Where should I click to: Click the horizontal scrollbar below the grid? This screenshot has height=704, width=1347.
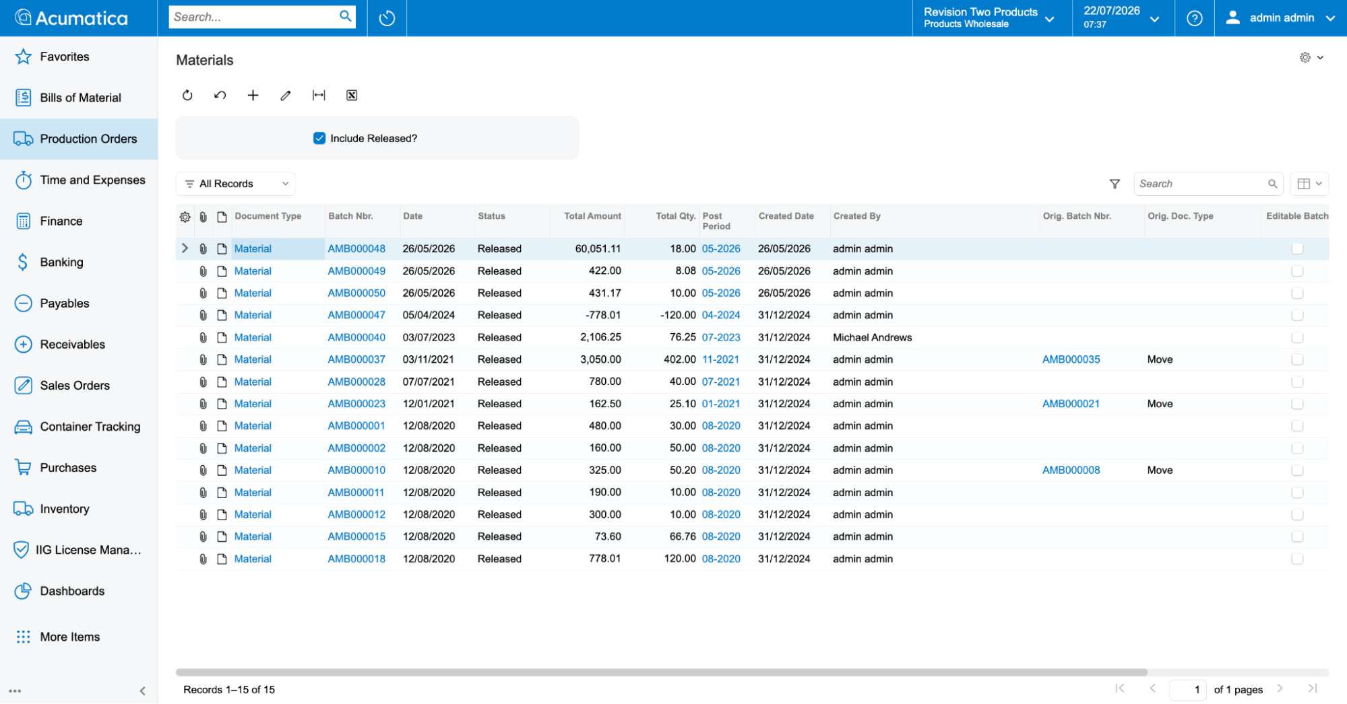(661, 672)
